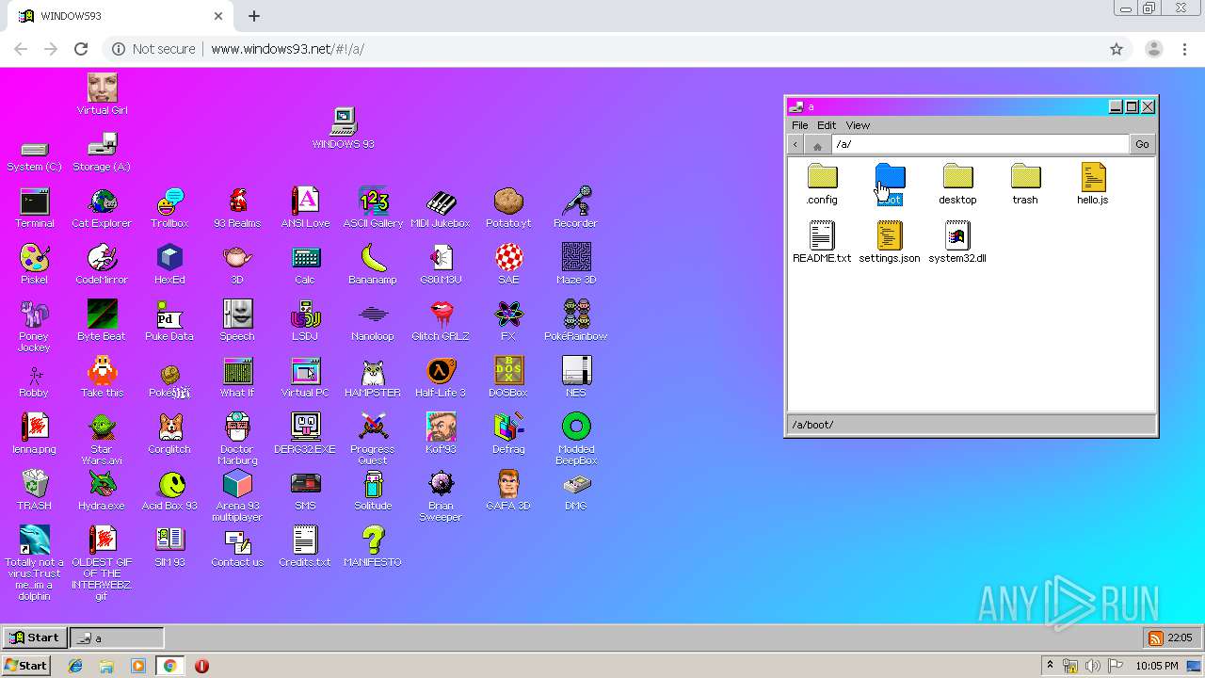Open Defrag icon
The image size is (1205, 678).
click(508, 434)
